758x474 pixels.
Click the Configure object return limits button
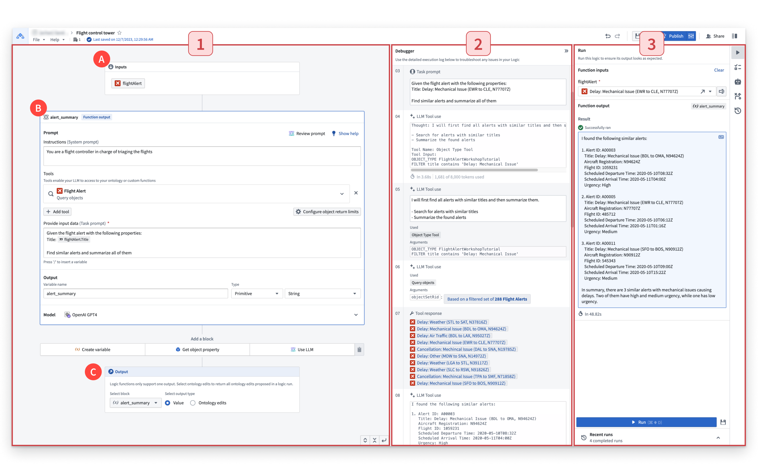click(x=327, y=212)
